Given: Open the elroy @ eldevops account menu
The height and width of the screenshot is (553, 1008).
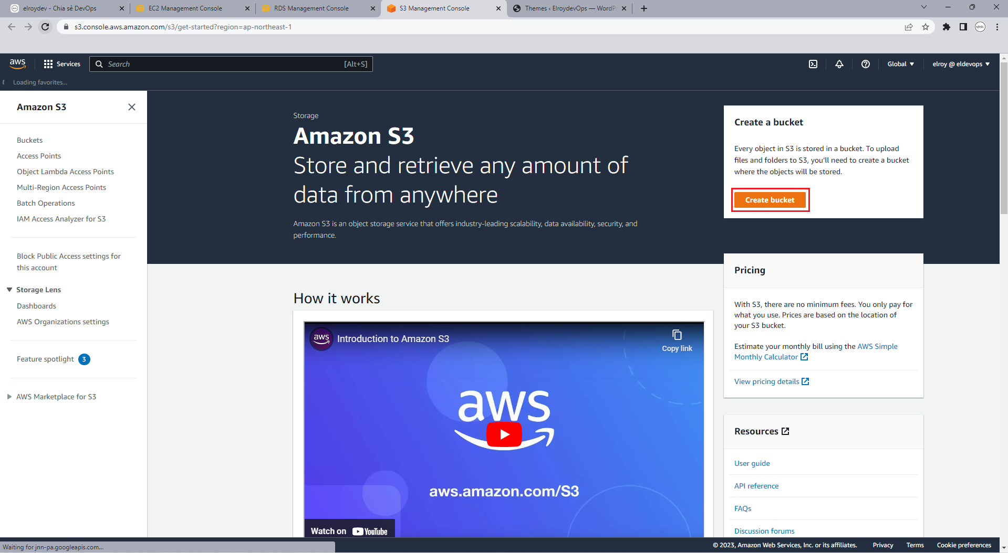Looking at the screenshot, I should [x=961, y=64].
